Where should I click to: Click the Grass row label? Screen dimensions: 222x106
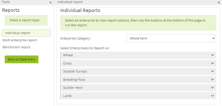(x=67, y=63)
